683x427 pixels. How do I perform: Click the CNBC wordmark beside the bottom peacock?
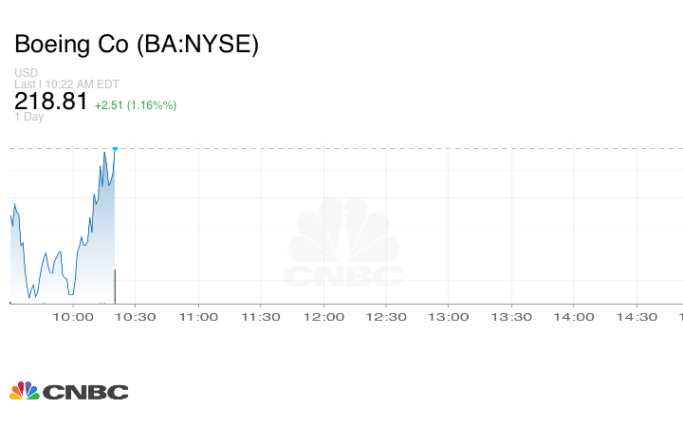(x=85, y=392)
